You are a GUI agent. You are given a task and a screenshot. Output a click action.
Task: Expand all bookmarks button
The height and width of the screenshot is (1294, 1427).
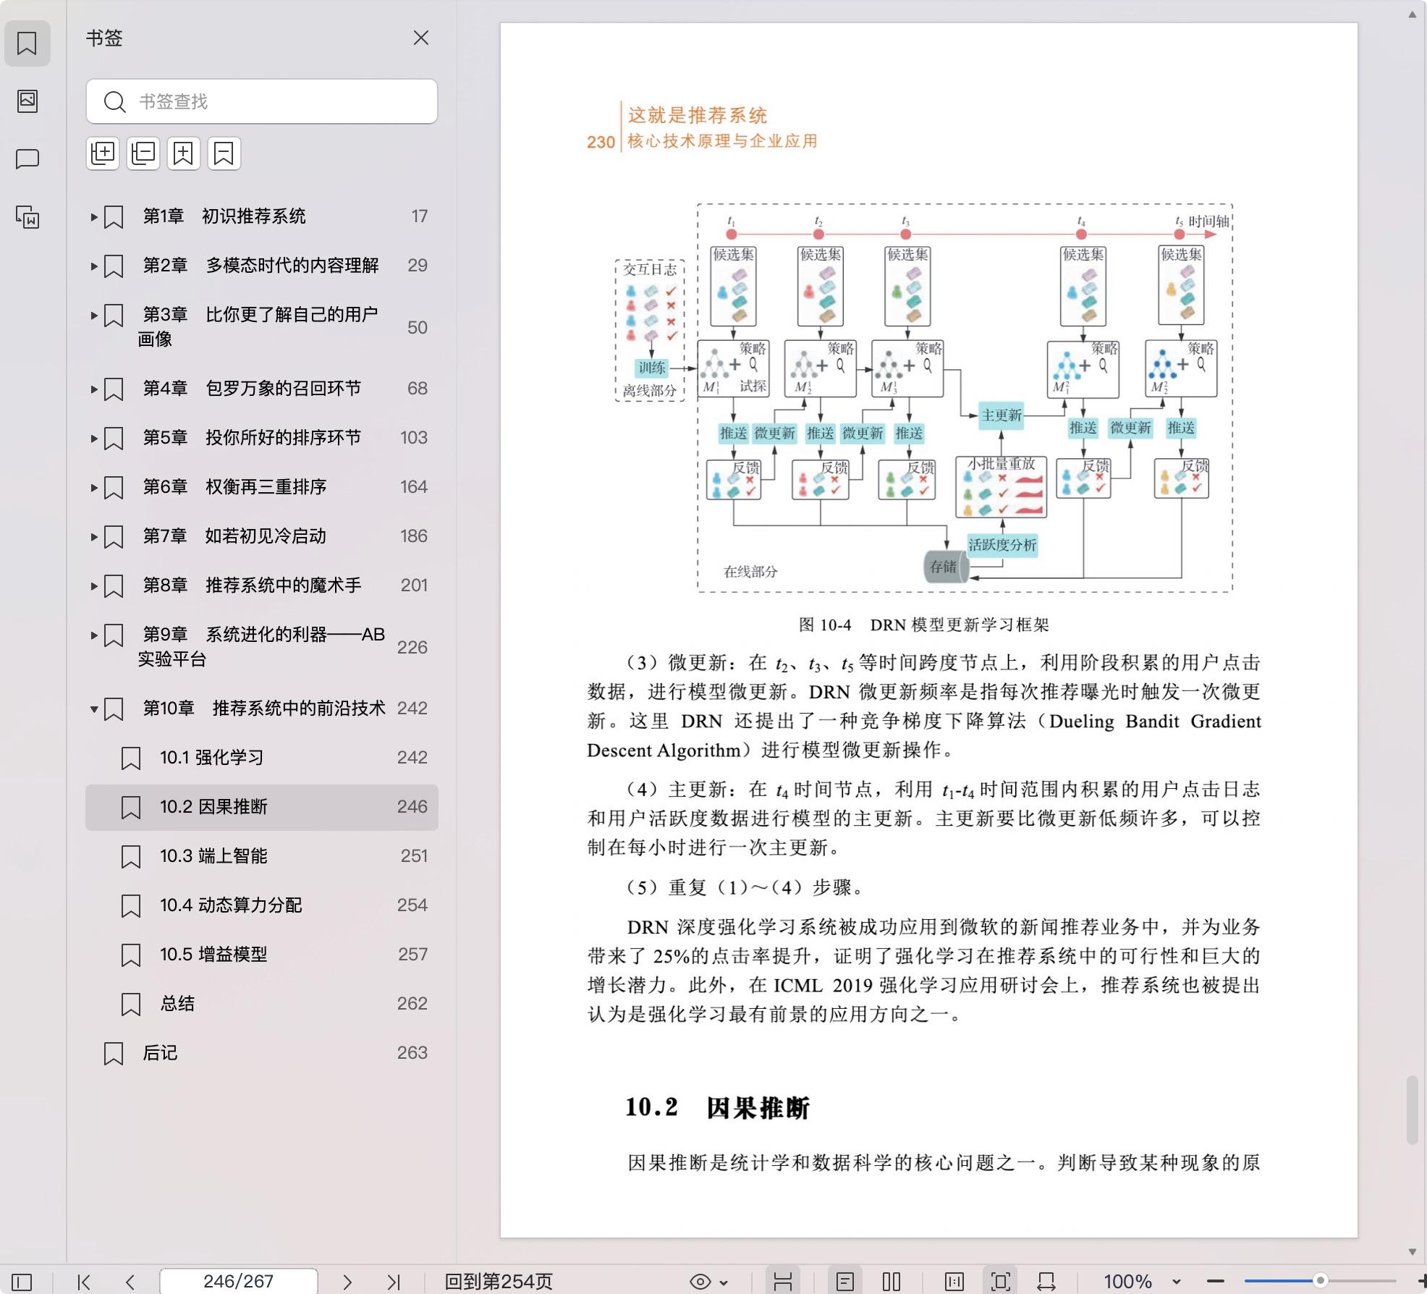click(103, 153)
